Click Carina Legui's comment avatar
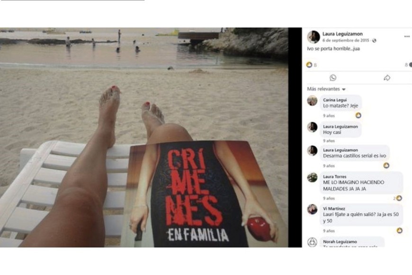 [312, 101]
